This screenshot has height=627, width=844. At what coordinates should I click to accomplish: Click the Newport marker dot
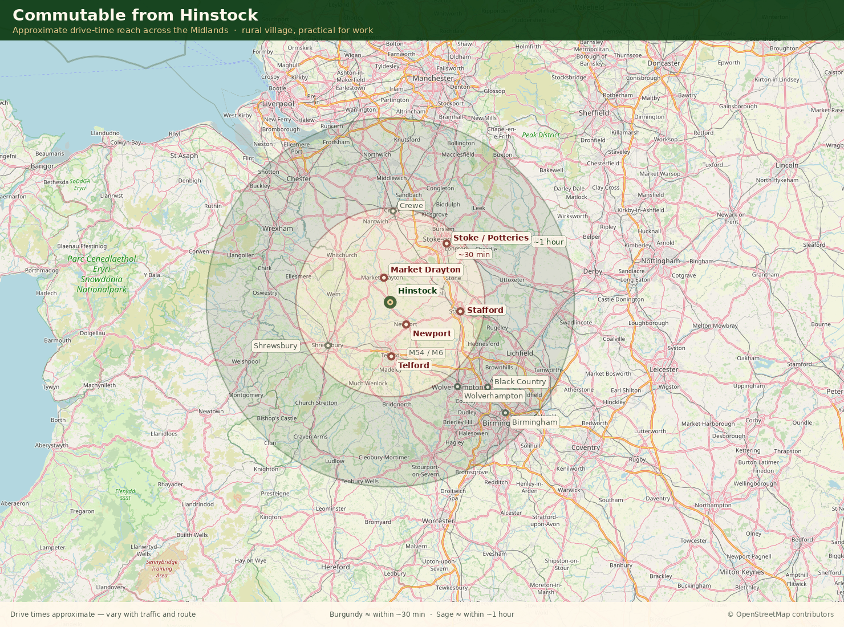[406, 324]
